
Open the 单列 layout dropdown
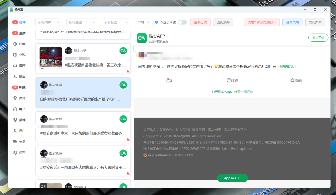pos(144,22)
